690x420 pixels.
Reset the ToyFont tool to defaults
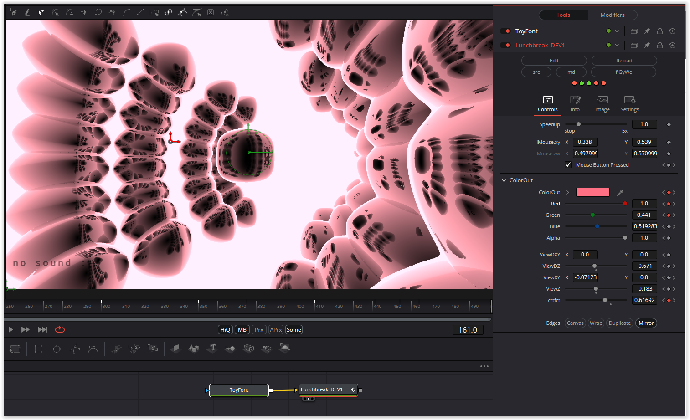[x=672, y=31]
